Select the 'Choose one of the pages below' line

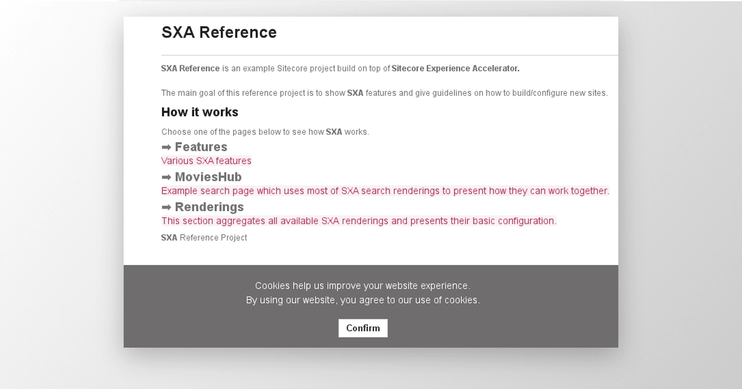click(265, 132)
